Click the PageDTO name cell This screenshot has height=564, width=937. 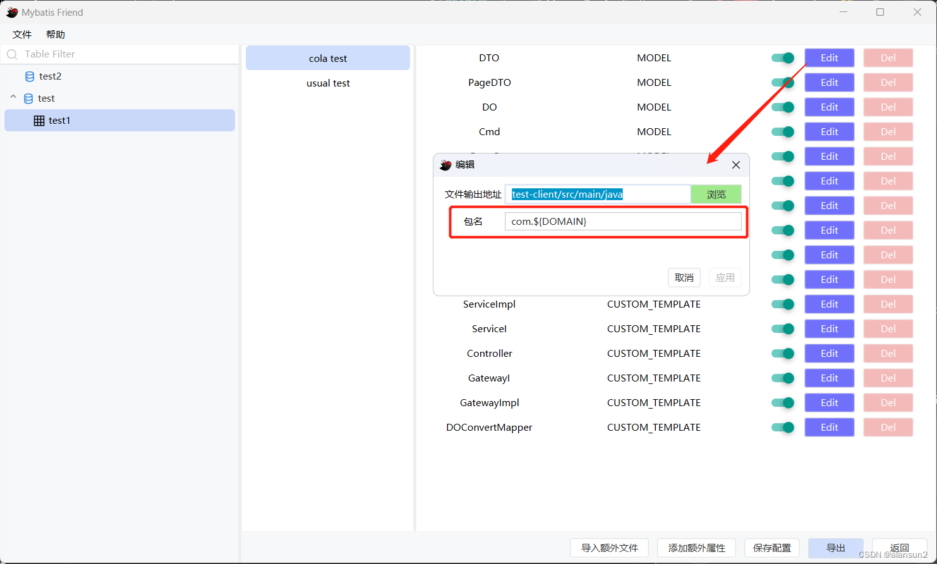click(490, 83)
